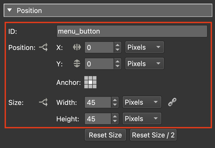Open the Width units Pixels dropdown

[x=142, y=102]
